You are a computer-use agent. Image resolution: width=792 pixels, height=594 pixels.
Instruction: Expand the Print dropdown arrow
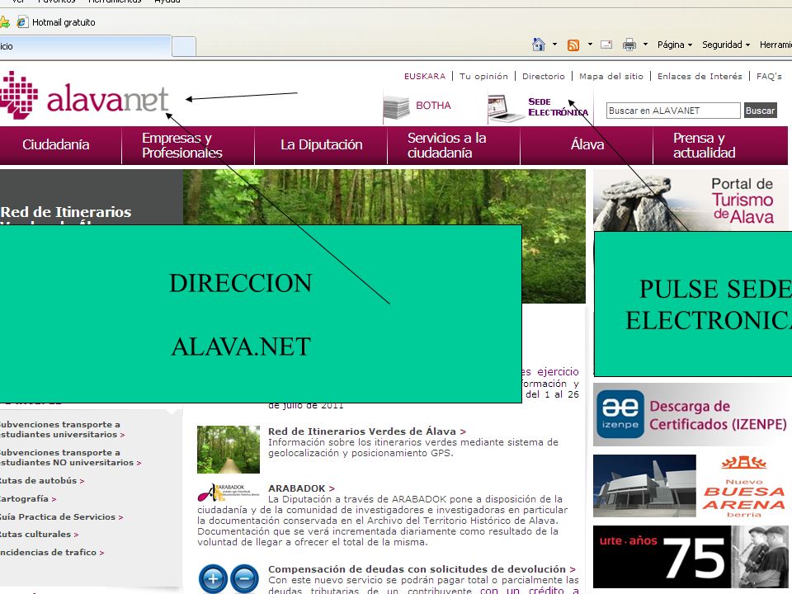[x=645, y=45]
